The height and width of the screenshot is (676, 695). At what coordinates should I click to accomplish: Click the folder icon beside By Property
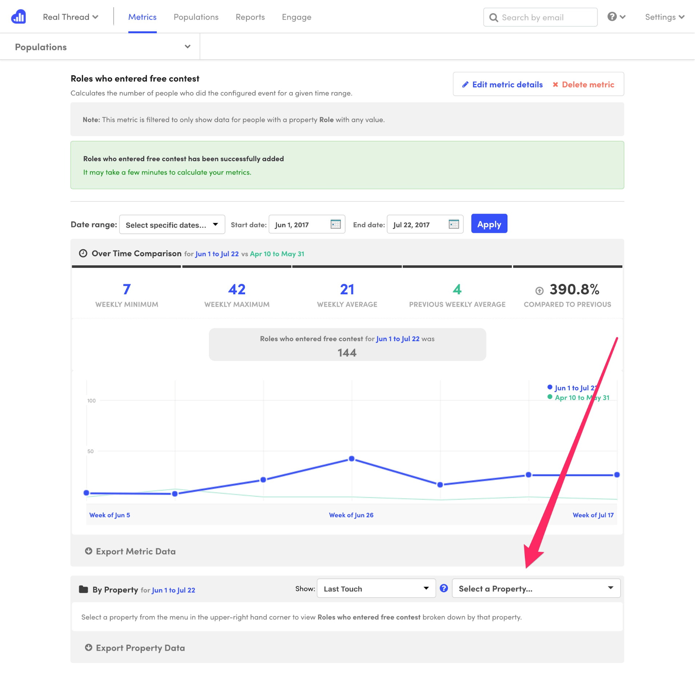point(83,589)
